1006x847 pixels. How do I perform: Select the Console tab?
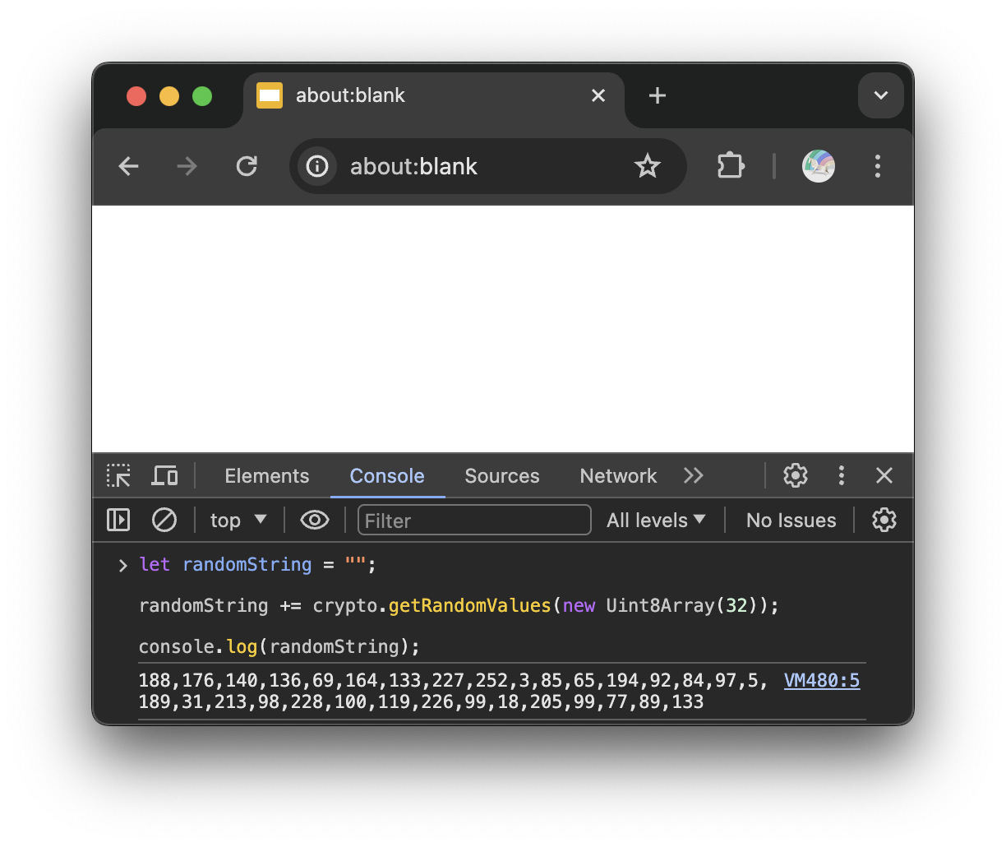(x=387, y=475)
